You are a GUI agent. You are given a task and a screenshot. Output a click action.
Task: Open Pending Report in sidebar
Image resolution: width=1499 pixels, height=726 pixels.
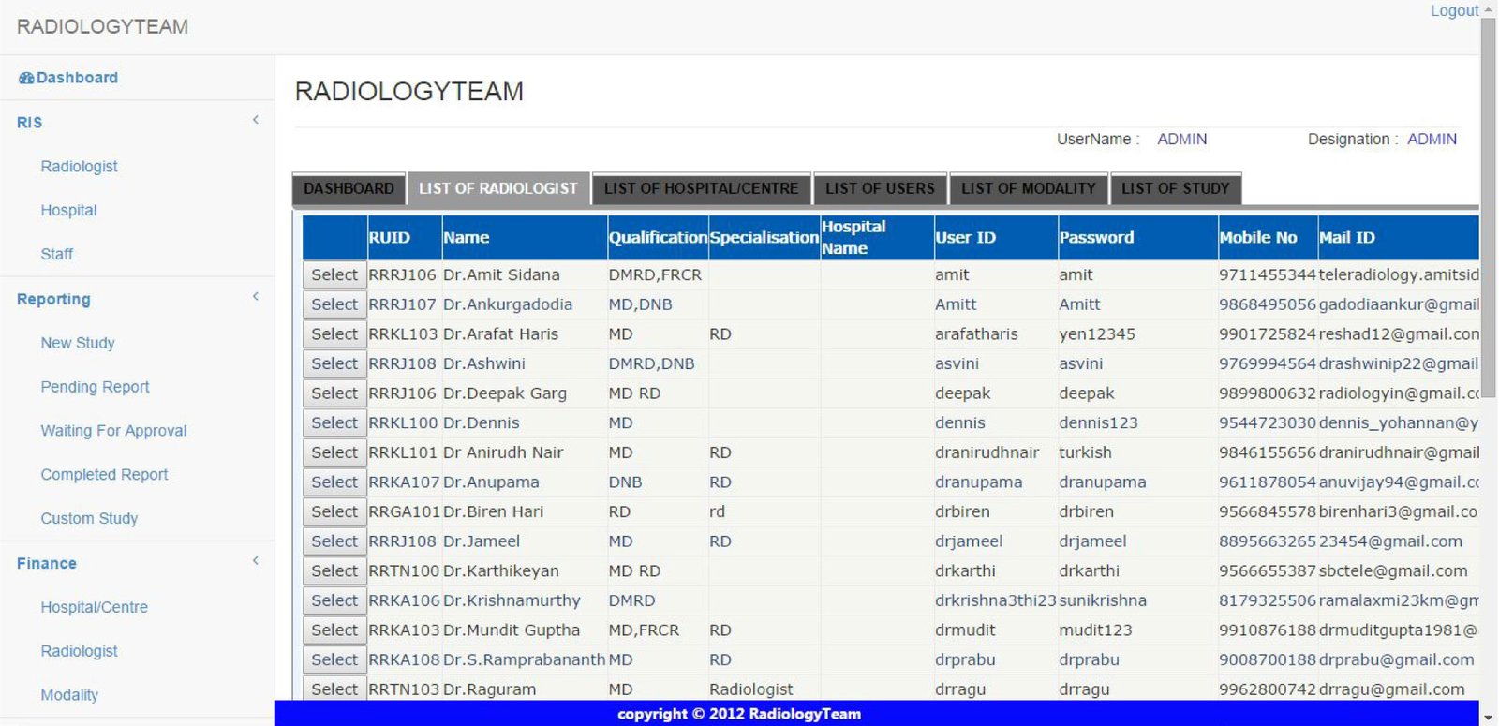click(95, 387)
